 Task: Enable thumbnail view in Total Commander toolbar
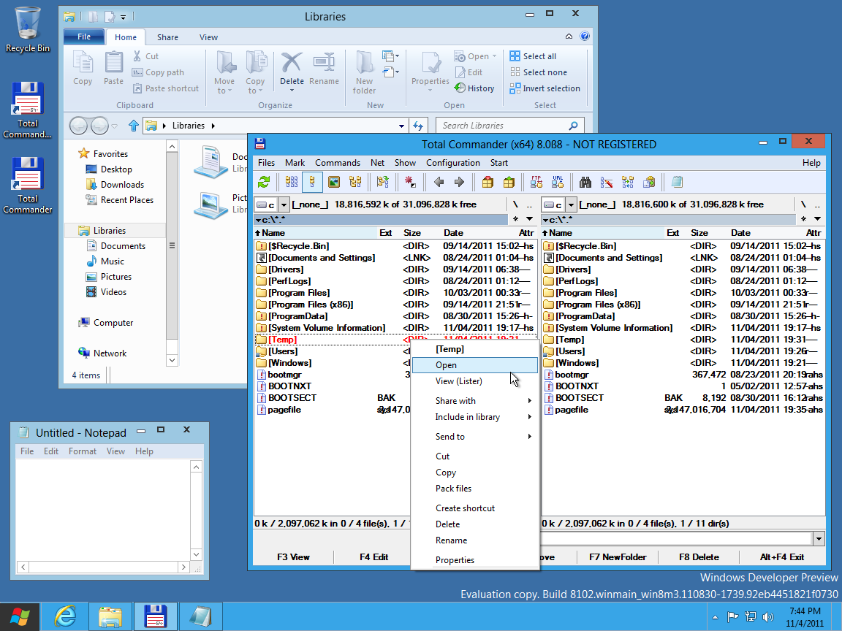[334, 183]
